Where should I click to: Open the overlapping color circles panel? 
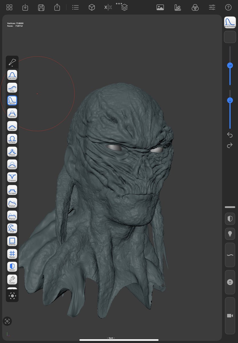click(x=195, y=7)
